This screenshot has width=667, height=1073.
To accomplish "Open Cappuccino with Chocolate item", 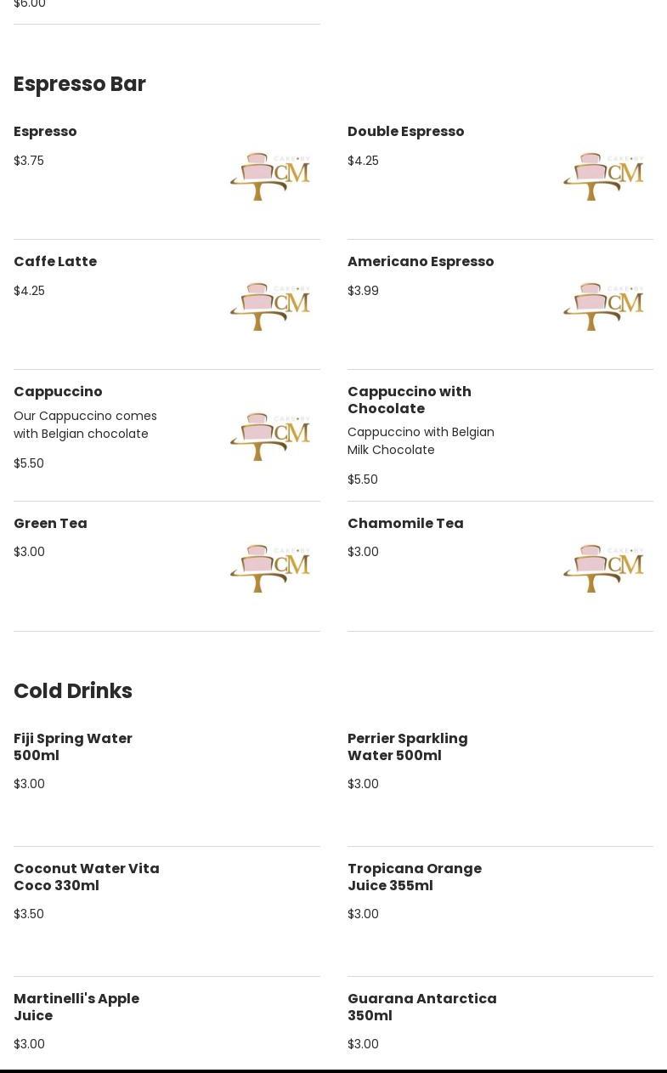I will click(x=409, y=400).
